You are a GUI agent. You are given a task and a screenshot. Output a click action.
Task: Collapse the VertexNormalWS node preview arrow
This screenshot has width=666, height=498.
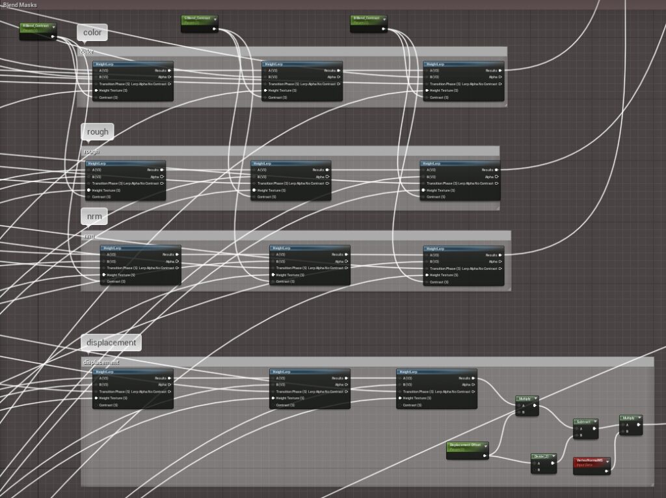coord(607,460)
